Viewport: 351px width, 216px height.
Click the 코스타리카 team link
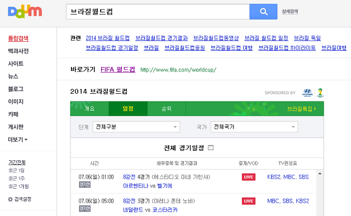[x=165, y=210]
